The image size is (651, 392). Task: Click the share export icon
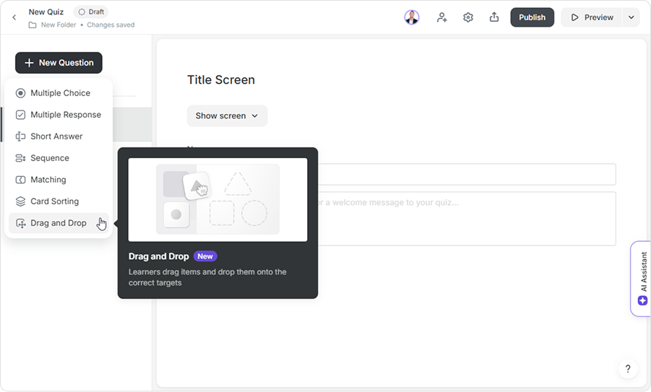click(x=494, y=17)
